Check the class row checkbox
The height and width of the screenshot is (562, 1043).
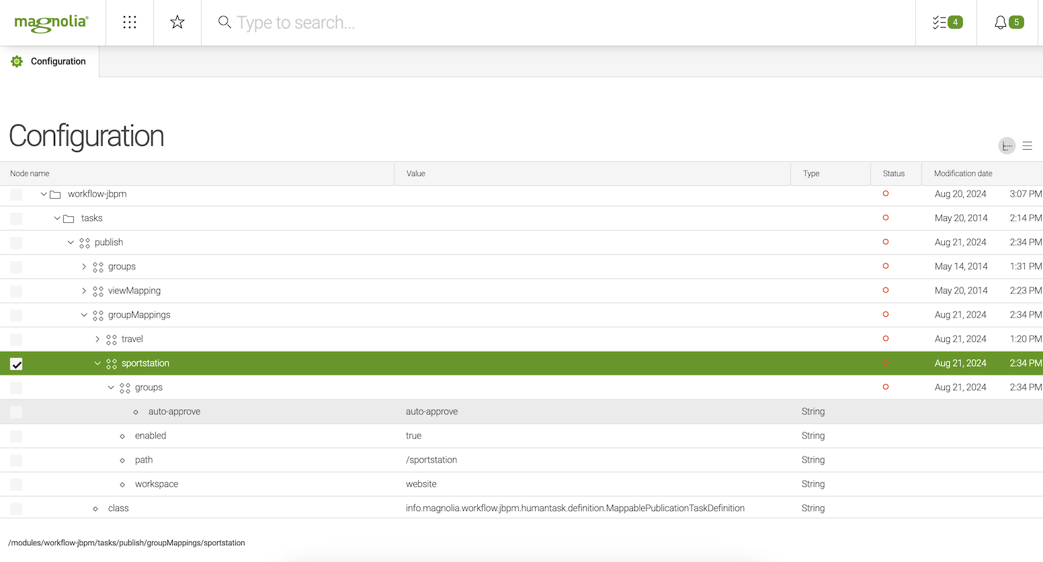tap(16, 509)
